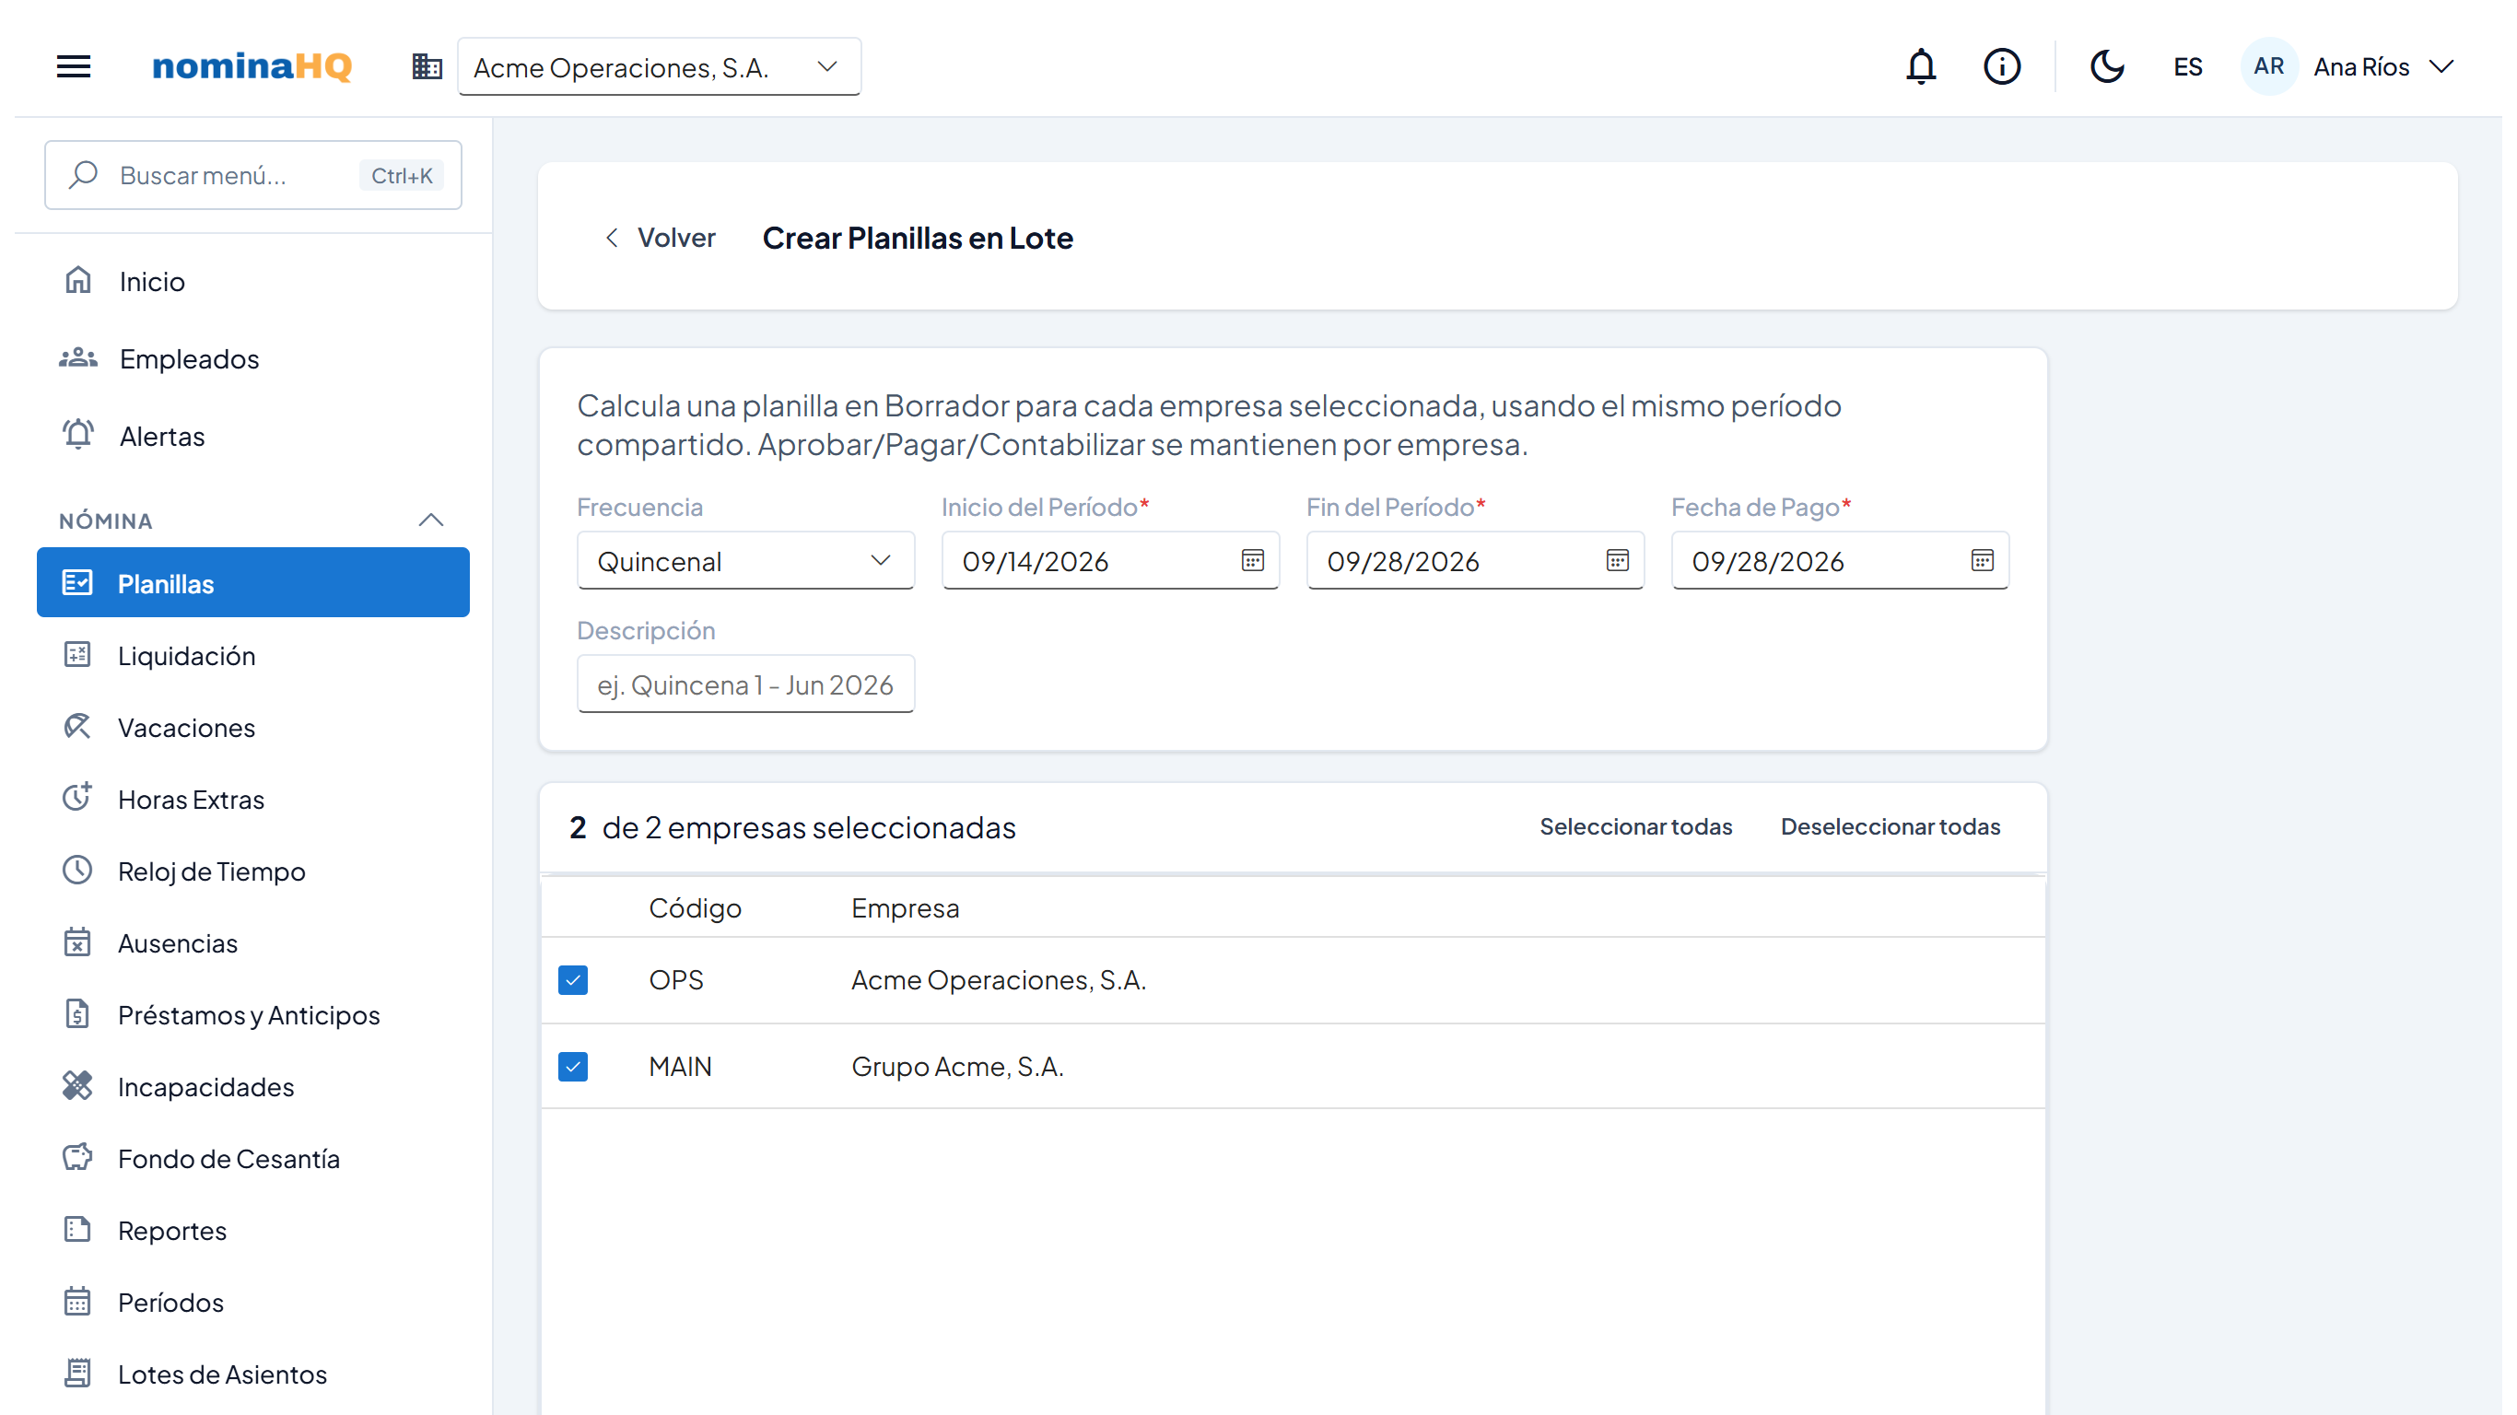Switch language via ES selector

point(2187,66)
